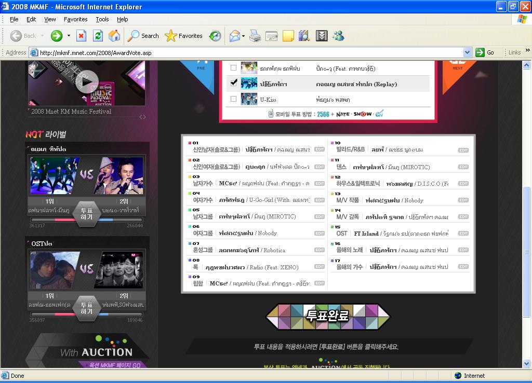
Task: Expand the Links toolbar chevron
Action: [527, 50]
